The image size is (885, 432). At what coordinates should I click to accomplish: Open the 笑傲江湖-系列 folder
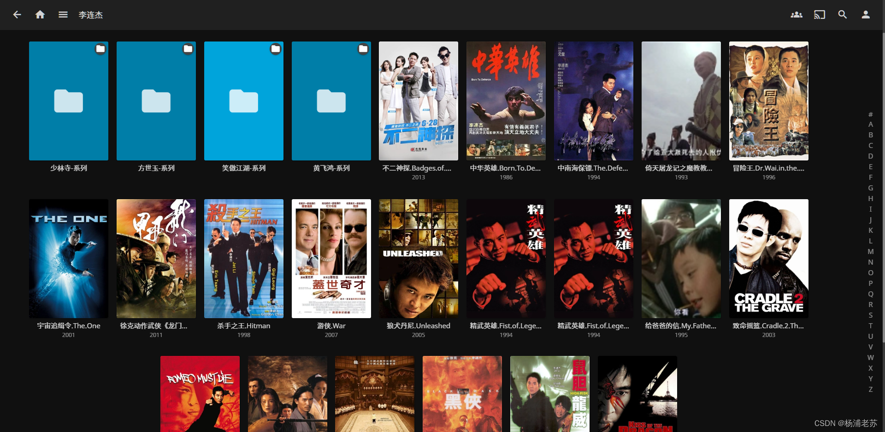coord(244,101)
